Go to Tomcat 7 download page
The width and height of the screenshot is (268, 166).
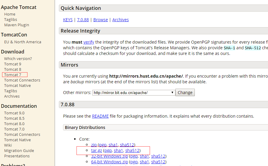(x=13, y=75)
